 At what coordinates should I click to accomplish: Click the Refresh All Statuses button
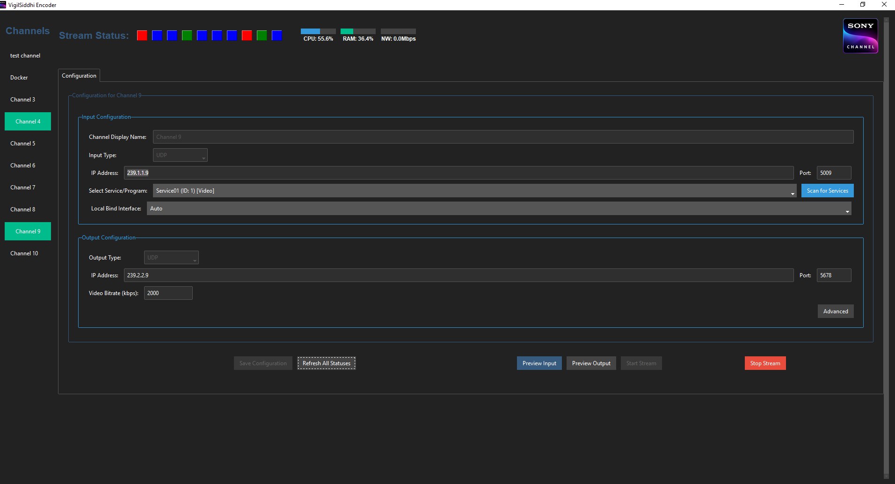(x=326, y=363)
